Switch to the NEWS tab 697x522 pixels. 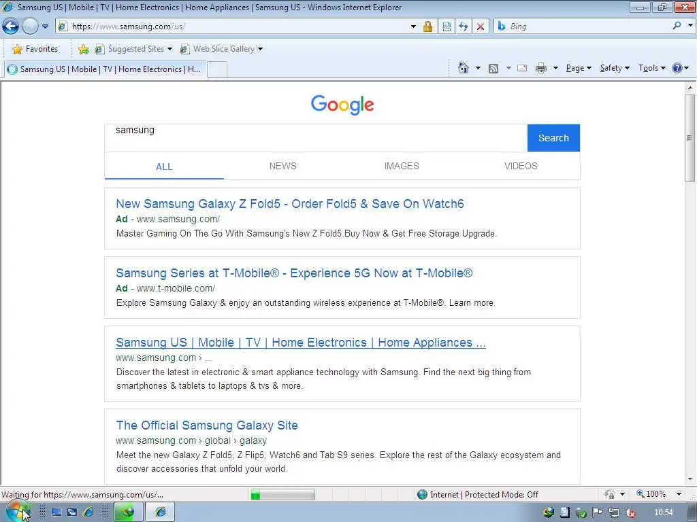(282, 166)
